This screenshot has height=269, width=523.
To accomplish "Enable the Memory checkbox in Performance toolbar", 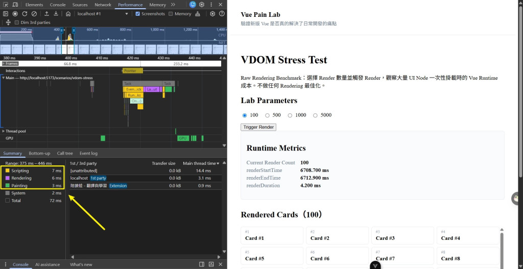I will pos(171,14).
